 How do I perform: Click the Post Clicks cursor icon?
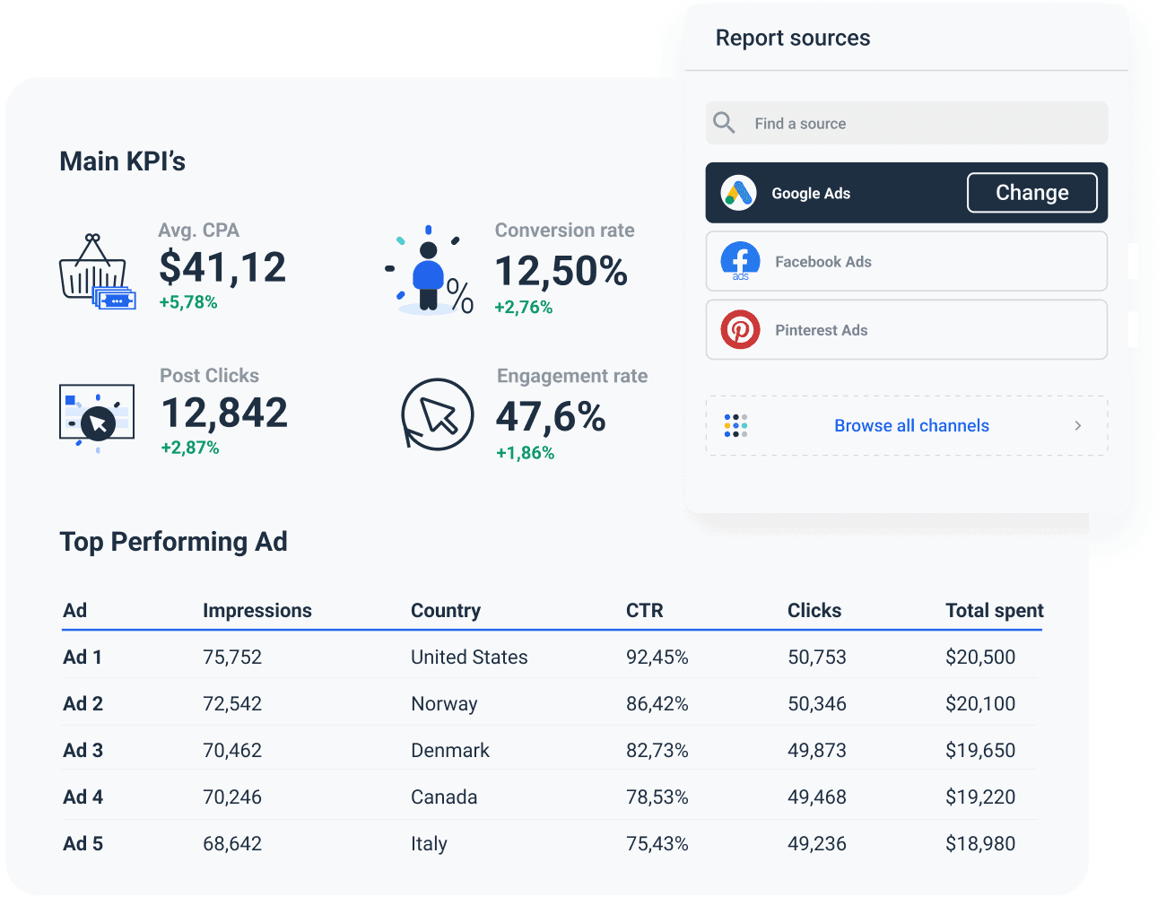click(x=96, y=414)
